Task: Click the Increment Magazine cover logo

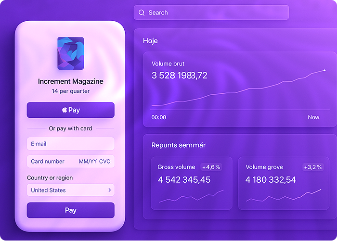Action: pos(70,54)
